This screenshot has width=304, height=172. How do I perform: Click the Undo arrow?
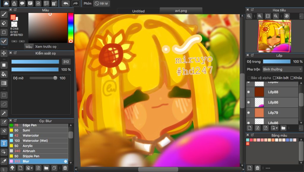click(x=66, y=3)
